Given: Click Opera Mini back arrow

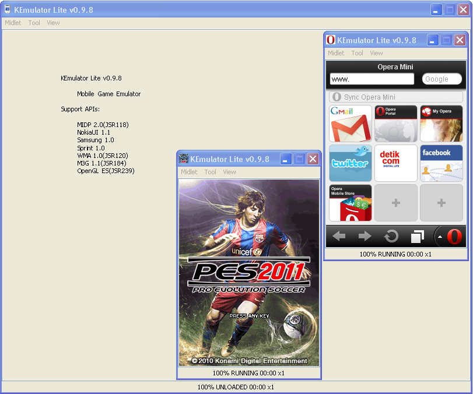Looking at the screenshot, I should click(x=339, y=236).
